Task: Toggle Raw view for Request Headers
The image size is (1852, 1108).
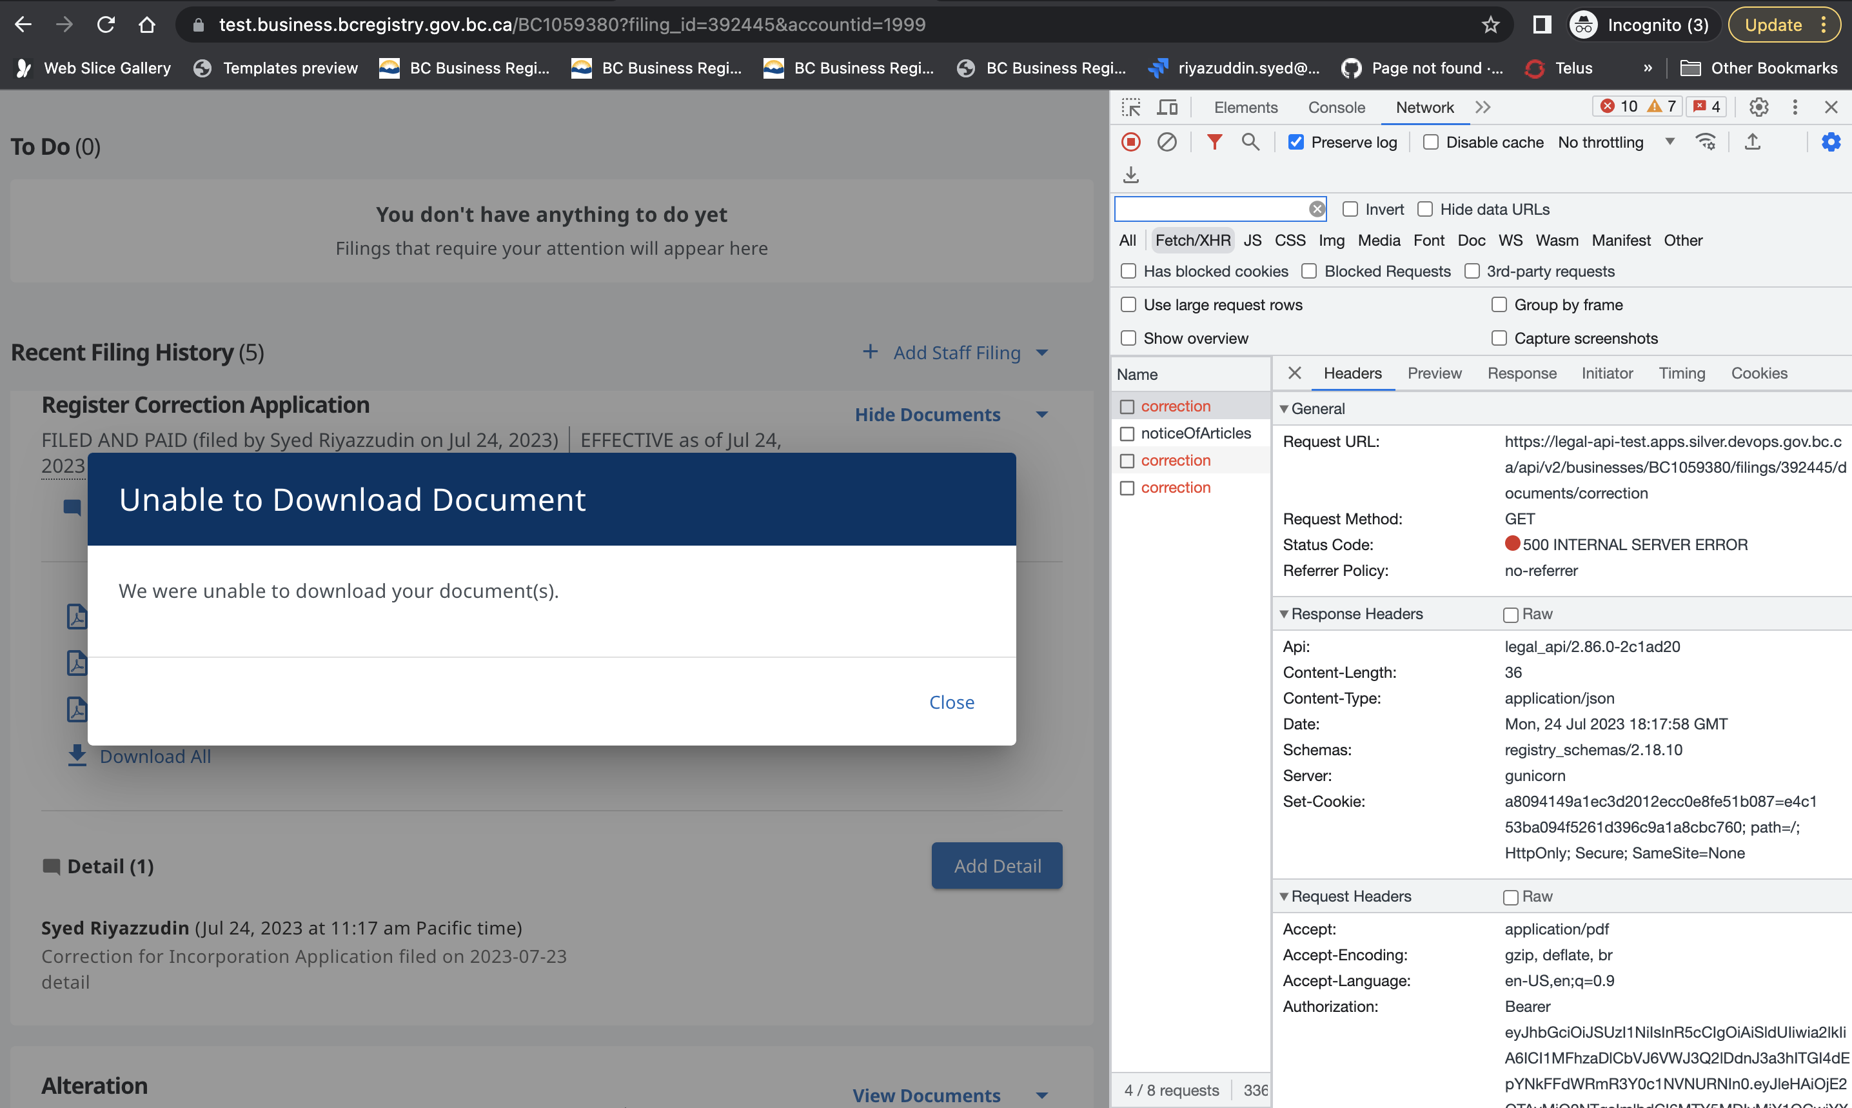Action: (x=1510, y=896)
